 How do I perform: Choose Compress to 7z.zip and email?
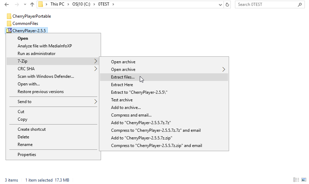tap(164, 146)
